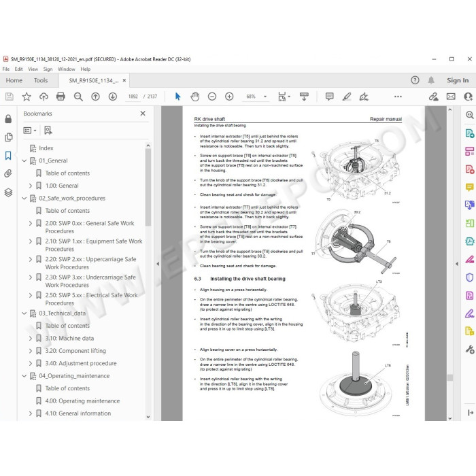Expand 2.10: SWP 1.xx Equipment Safe Work

31,241
